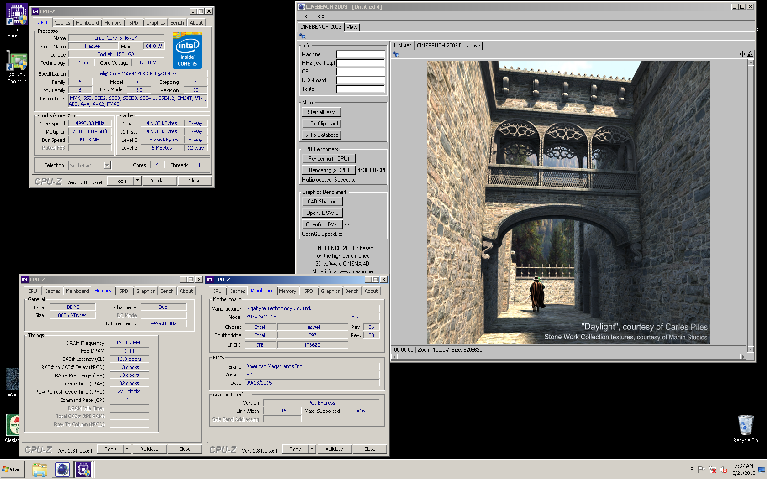
Task: Click scroll-down arrow of picture vertical scrollbar
Action: click(751, 349)
